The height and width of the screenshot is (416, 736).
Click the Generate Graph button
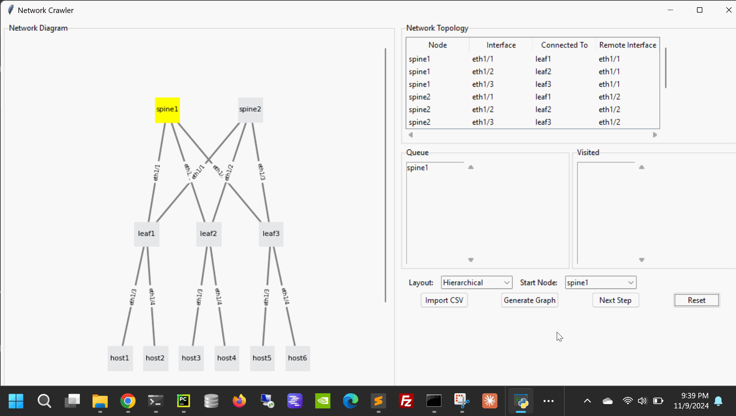pyautogui.click(x=529, y=300)
